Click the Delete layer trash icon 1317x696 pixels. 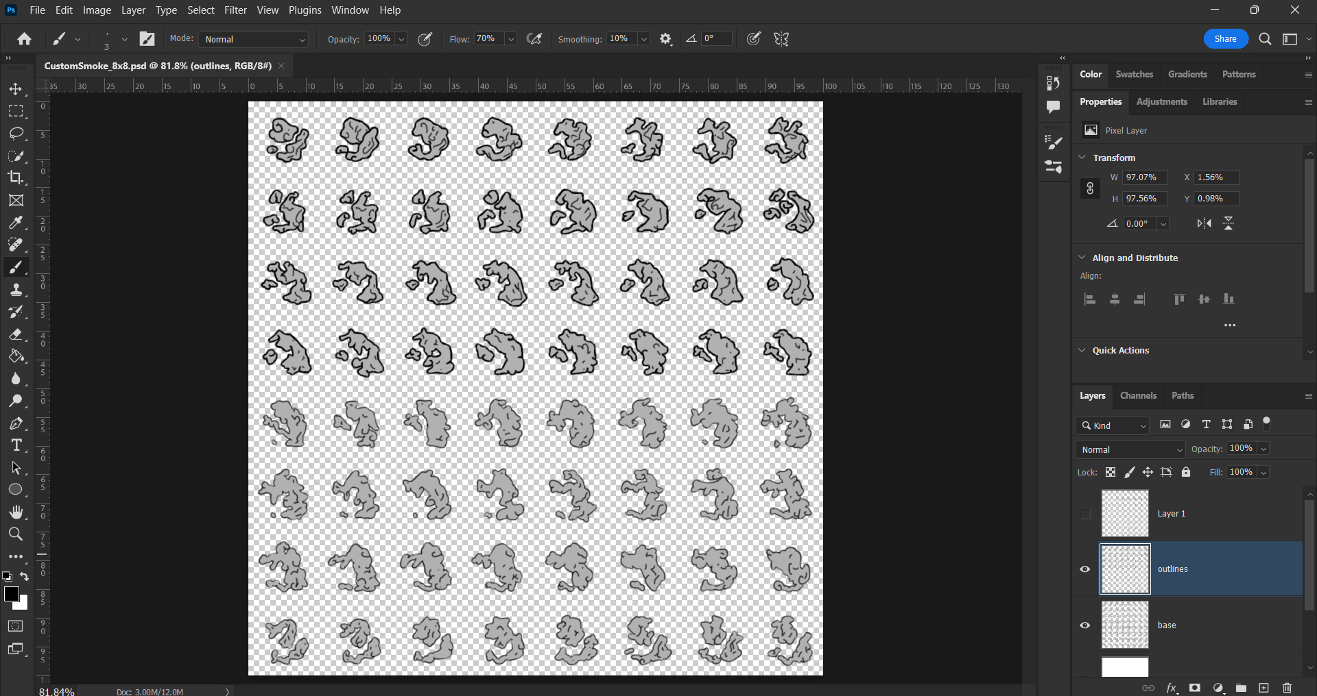(1287, 688)
